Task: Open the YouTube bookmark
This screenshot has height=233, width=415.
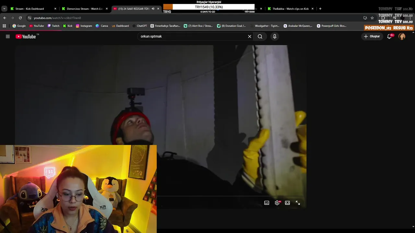Action: tap(37, 26)
